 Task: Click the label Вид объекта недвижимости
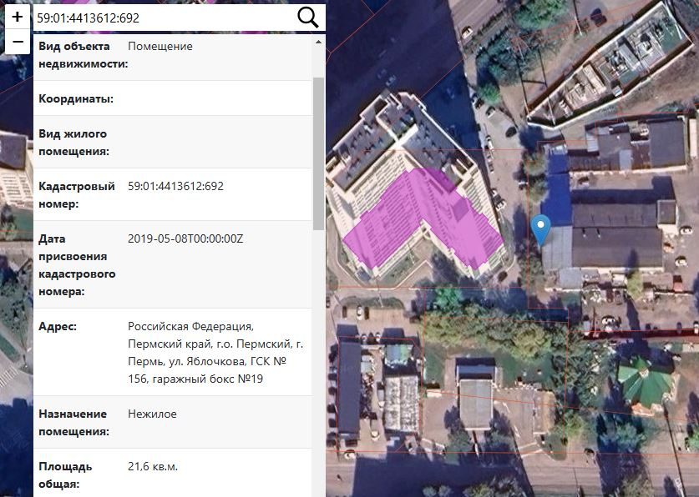[x=83, y=55]
